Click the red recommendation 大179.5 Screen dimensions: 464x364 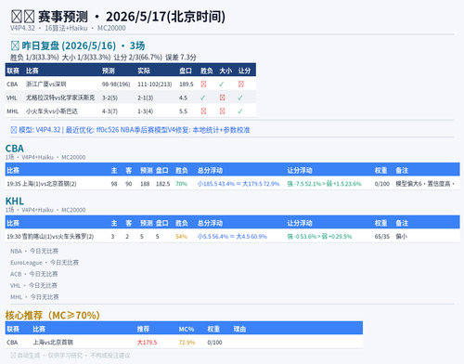pos(147,343)
